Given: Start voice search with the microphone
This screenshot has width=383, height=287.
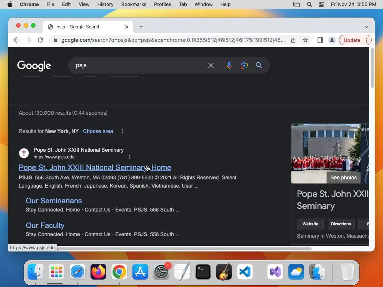Looking at the screenshot, I should click(229, 65).
